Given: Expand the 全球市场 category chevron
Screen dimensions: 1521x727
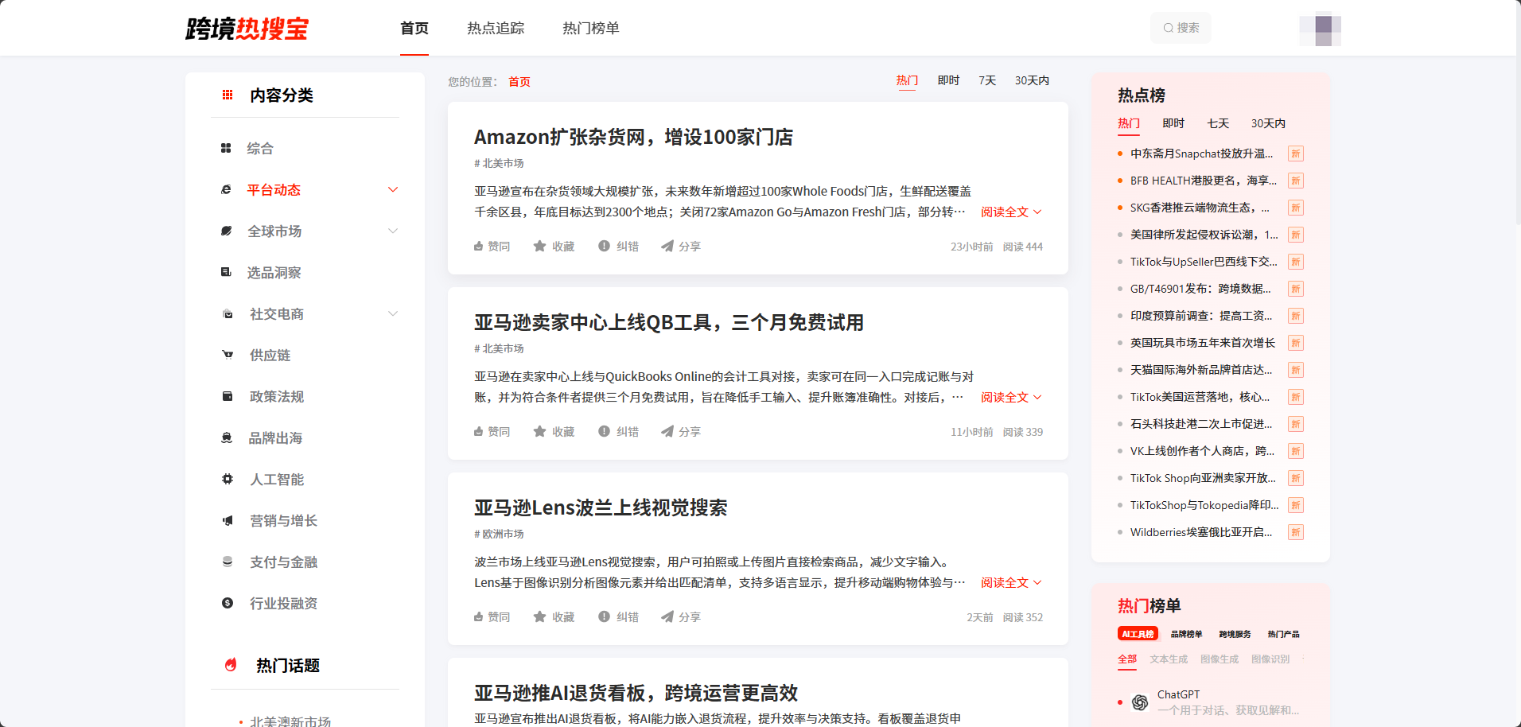Looking at the screenshot, I should [x=392, y=231].
